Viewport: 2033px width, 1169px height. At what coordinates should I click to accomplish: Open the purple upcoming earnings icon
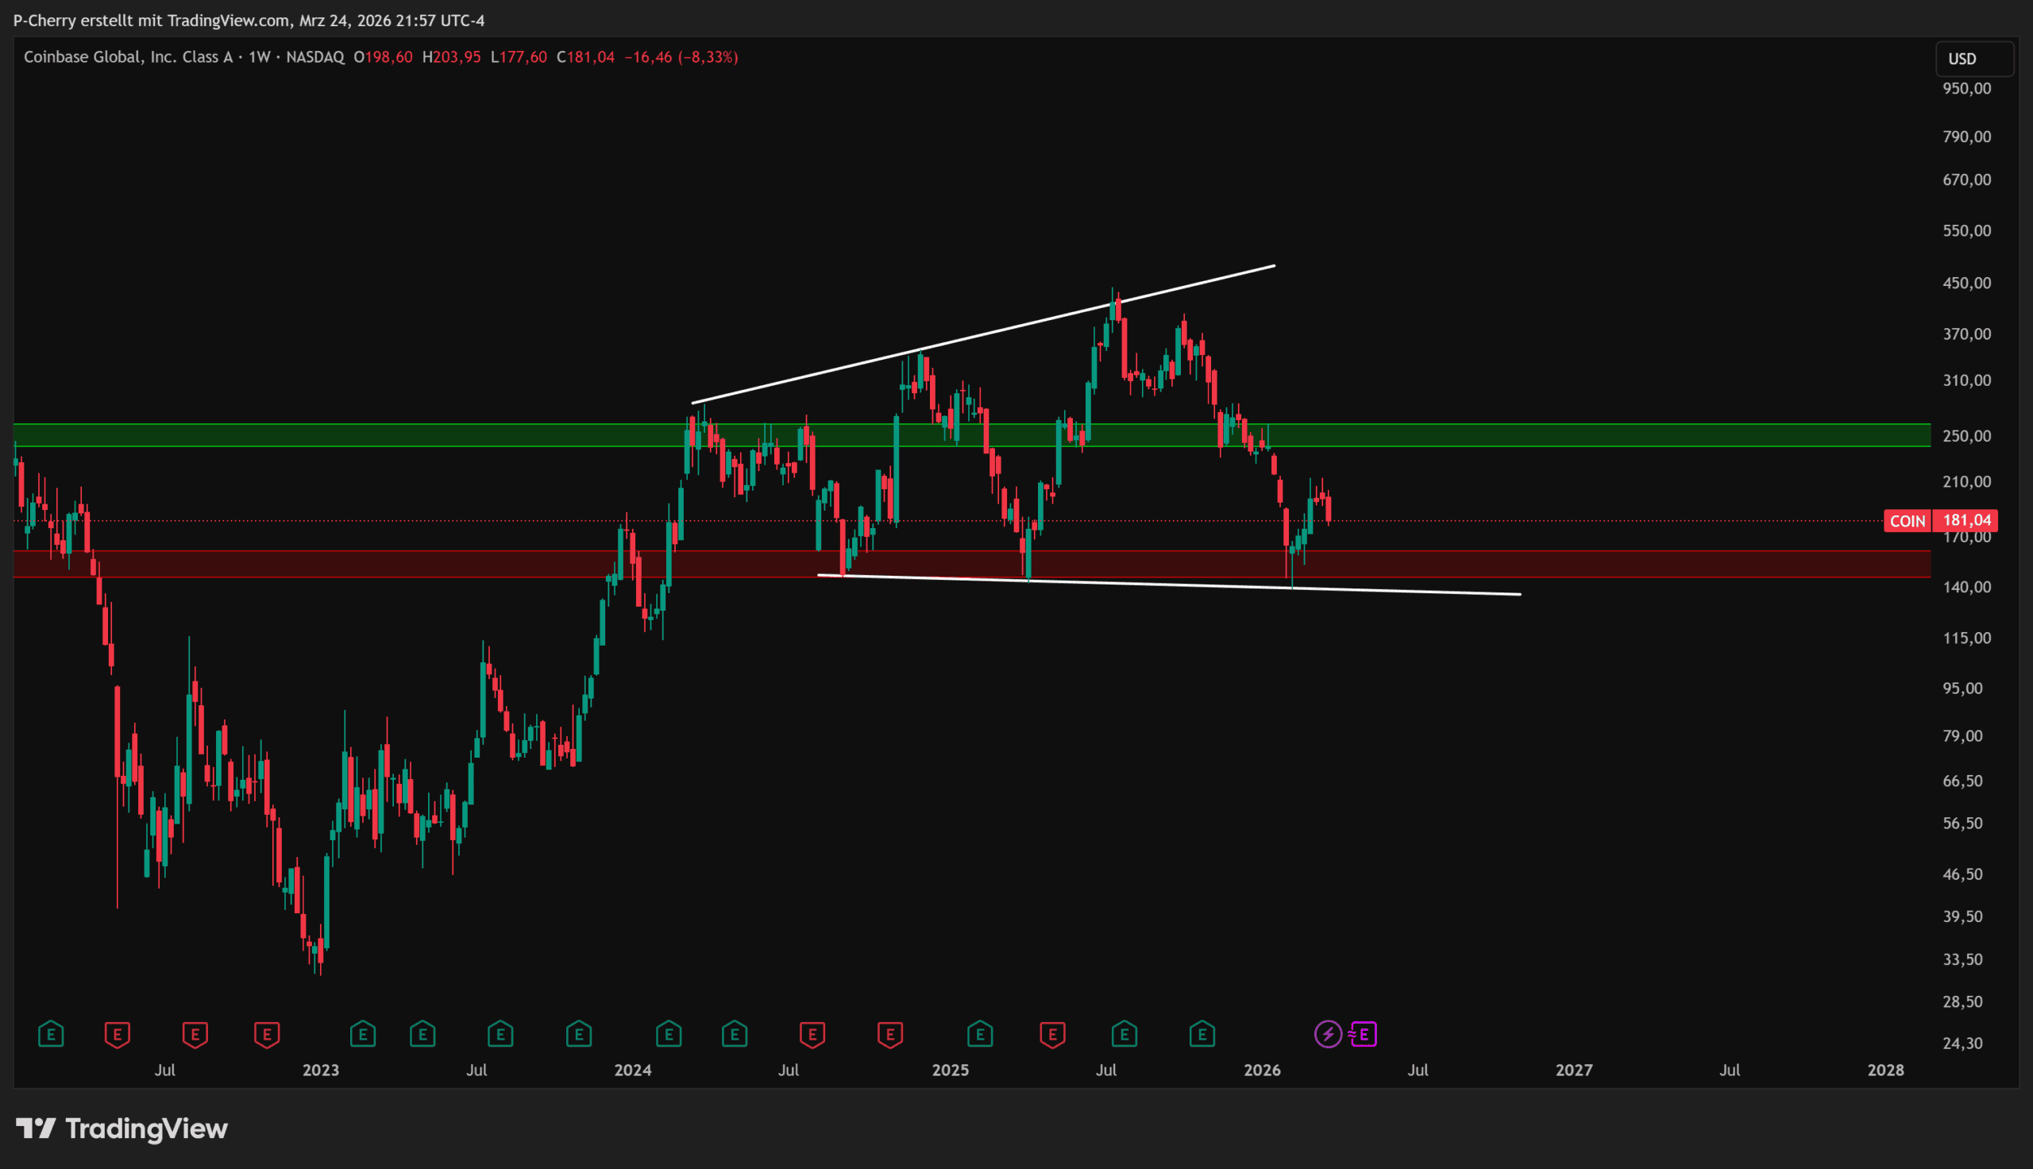tap(1364, 1033)
